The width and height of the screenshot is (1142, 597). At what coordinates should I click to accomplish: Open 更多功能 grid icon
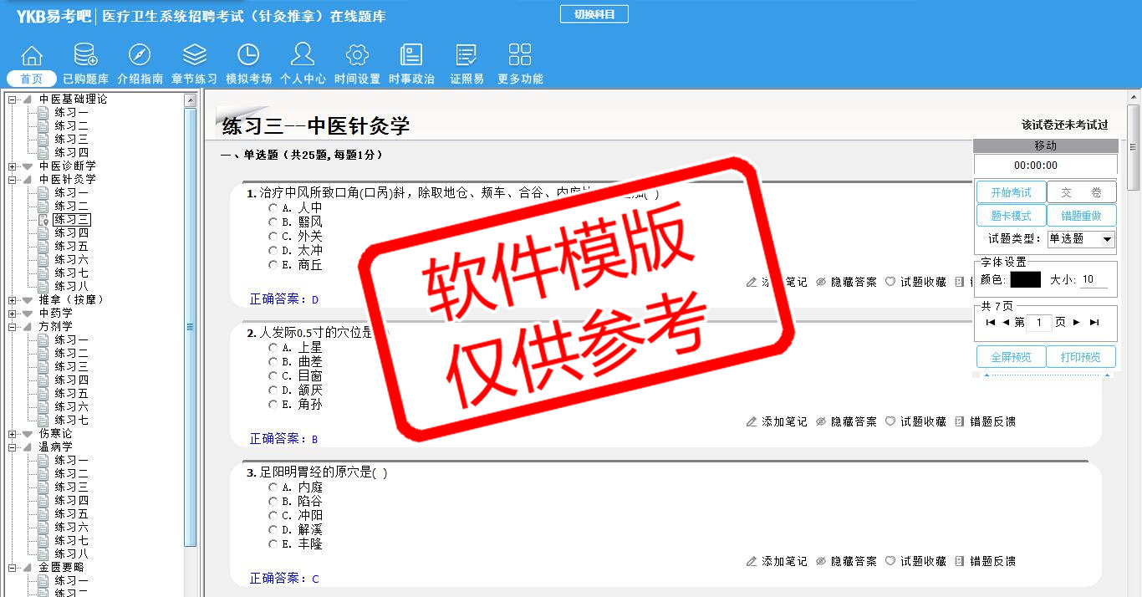520,55
